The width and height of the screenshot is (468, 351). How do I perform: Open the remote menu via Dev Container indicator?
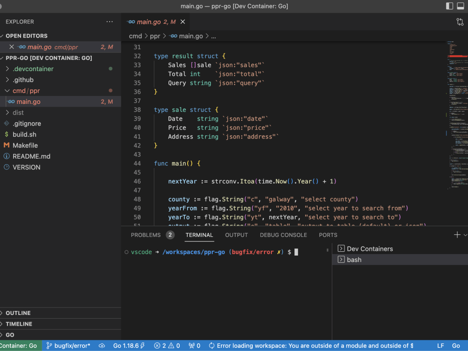tap(20, 345)
